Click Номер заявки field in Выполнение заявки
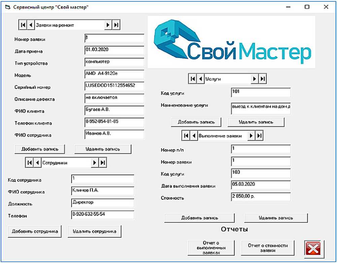The width and height of the screenshot is (338, 263). 261,161
